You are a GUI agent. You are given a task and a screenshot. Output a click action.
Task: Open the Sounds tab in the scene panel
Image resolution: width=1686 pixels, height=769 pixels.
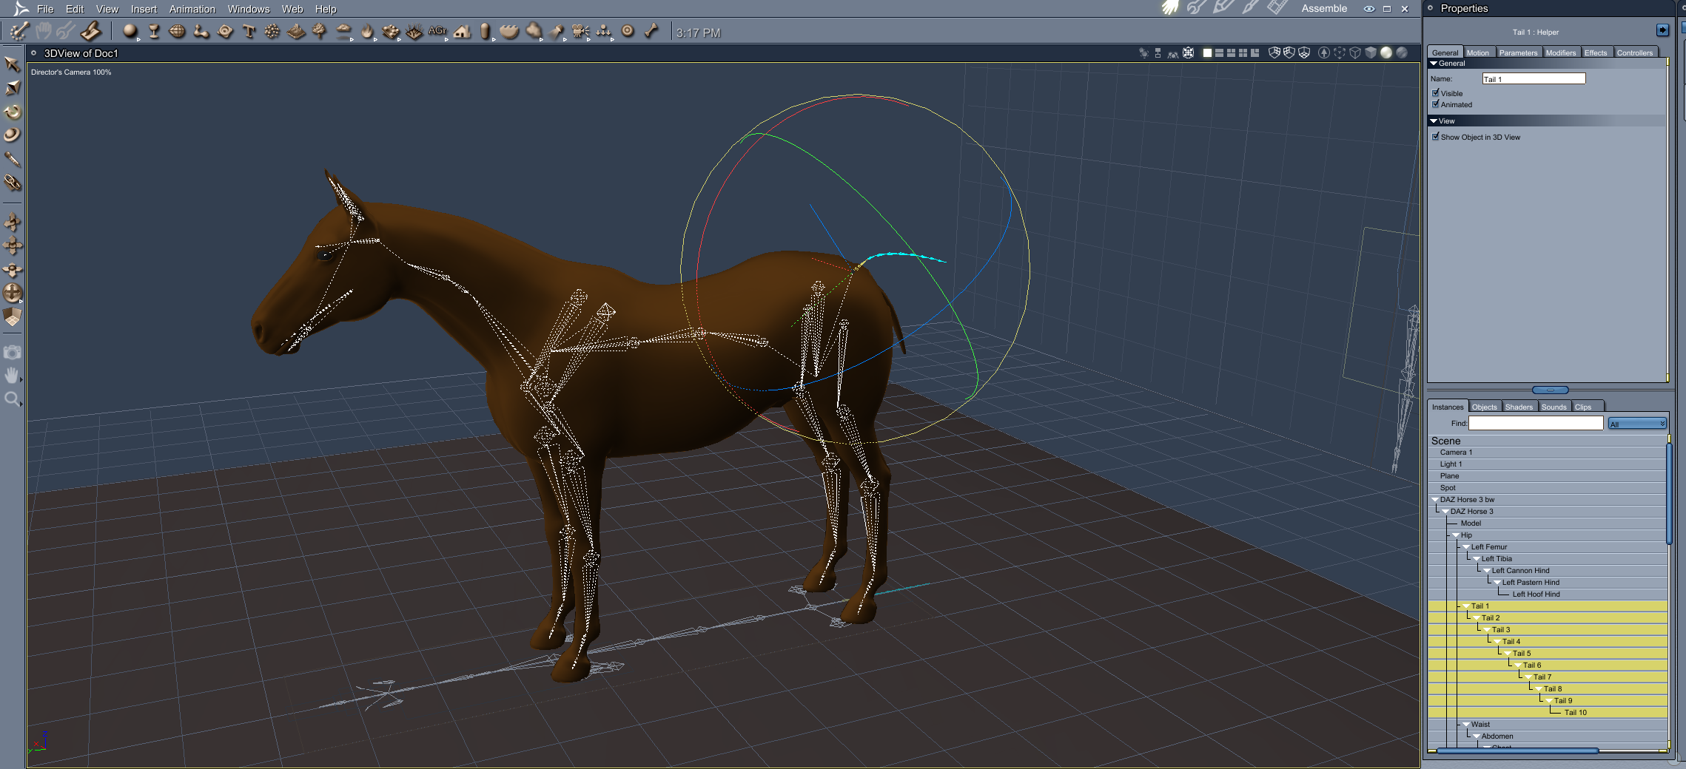point(1554,407)
